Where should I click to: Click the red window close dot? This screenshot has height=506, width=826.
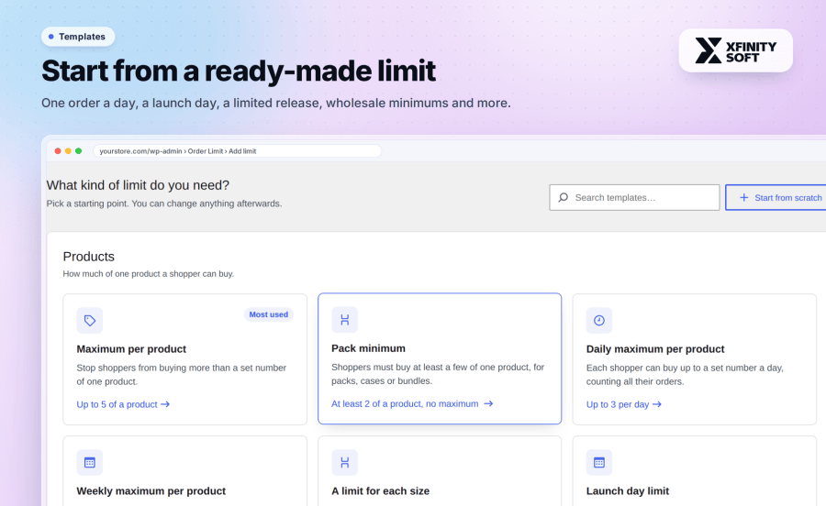coord(58,151)
